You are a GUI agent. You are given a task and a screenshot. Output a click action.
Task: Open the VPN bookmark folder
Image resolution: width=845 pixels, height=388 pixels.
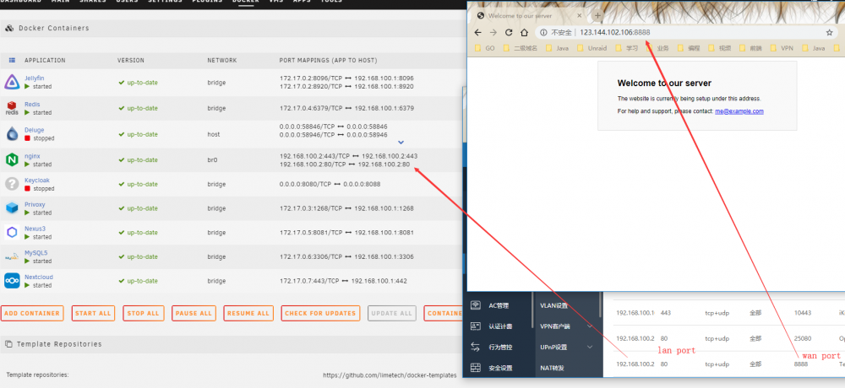pyautogui.click(x=782, y=48)
